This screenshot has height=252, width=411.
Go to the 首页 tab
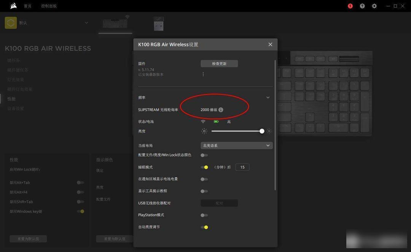(x=27, y=6)
